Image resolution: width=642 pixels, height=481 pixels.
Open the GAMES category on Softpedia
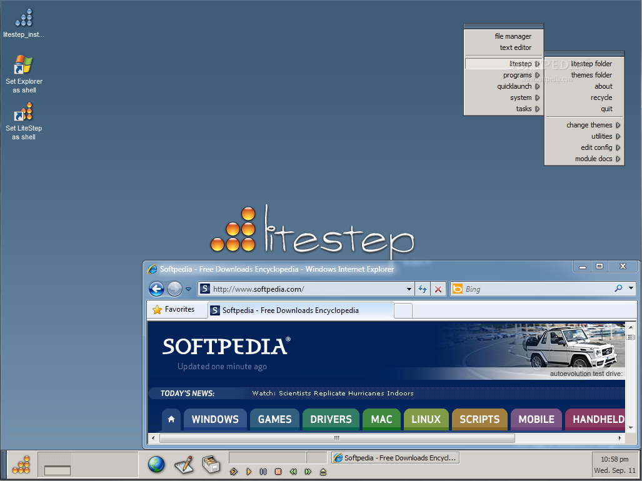[x=274, y=419]
